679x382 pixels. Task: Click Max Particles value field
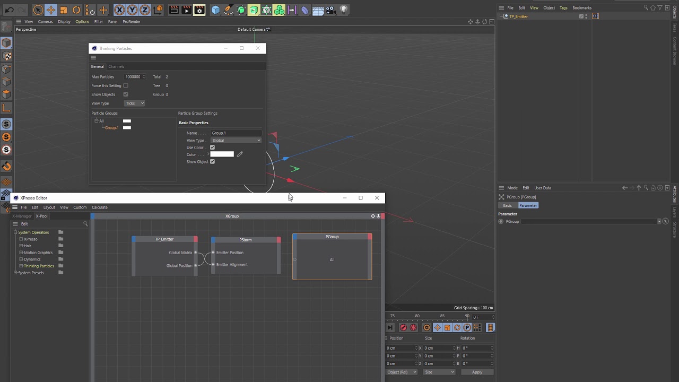(x=134, y=77)
